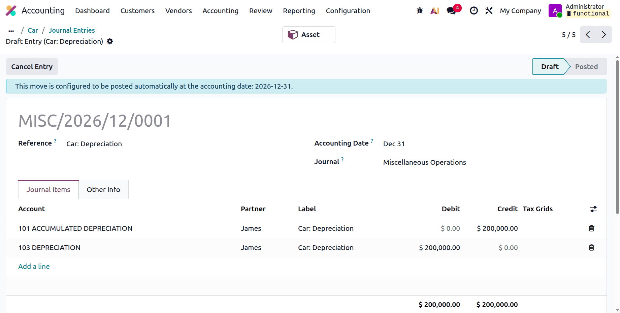Click the Tax Grids column header
This screenshot has width=620, height=313.
point(537,209)
